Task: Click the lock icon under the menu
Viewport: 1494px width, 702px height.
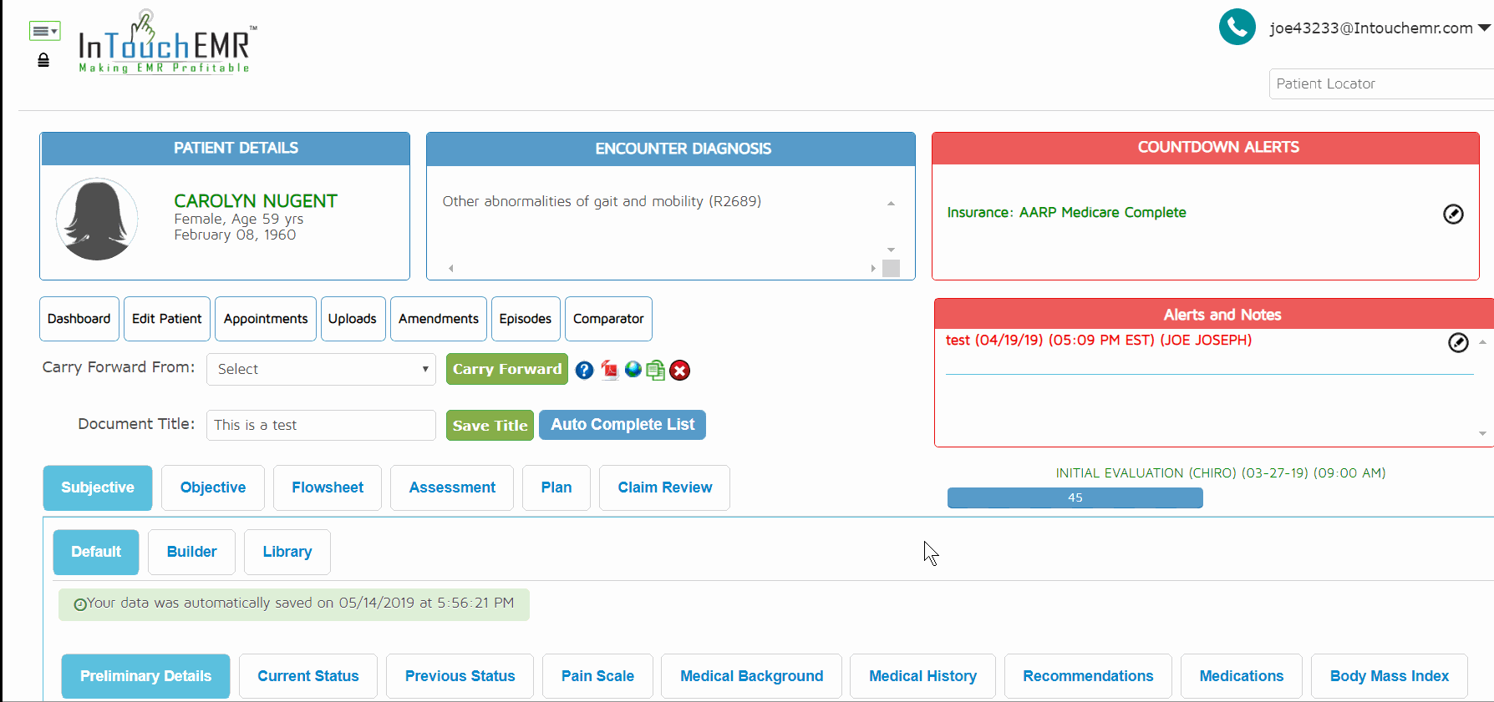Action: pos(43,60)
